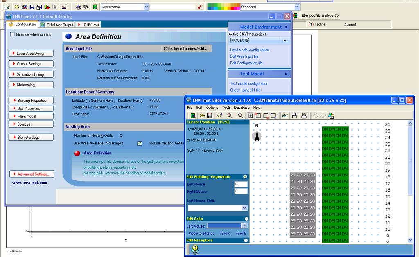
Task: Click the blue soil color swatch field
Action: (x=225, y=226)
